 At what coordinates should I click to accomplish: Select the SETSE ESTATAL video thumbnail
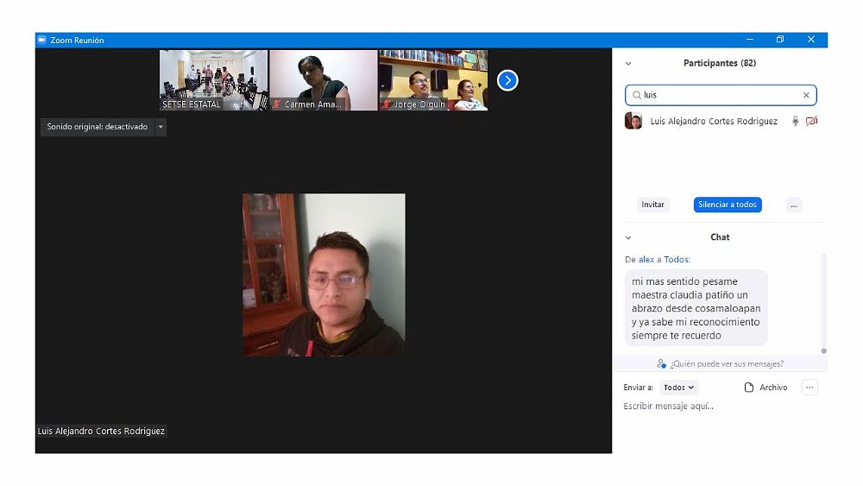pyautogui.click(x=213, y=79)
